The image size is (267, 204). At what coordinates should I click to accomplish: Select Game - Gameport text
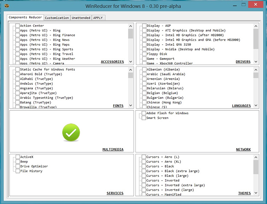161,59
